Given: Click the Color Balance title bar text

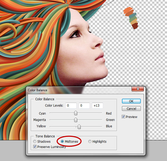Looking at the screenshot, I should [x=37, y=90].
